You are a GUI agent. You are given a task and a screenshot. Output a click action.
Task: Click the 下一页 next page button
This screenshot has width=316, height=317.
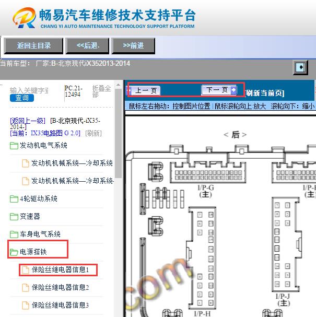coord(219,90)
